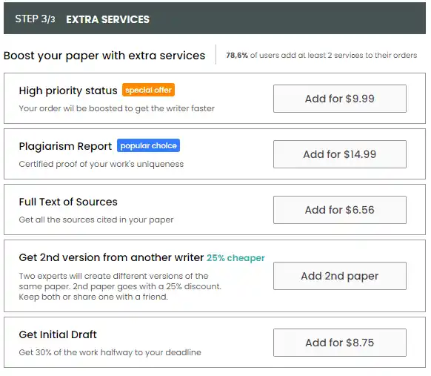Add Initial Draft for $8.75
The width and height of the screenshot is (431, 376).
click(340, 343)
